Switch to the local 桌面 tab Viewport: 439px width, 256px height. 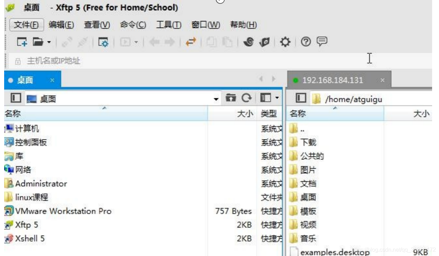coord(32,80)
